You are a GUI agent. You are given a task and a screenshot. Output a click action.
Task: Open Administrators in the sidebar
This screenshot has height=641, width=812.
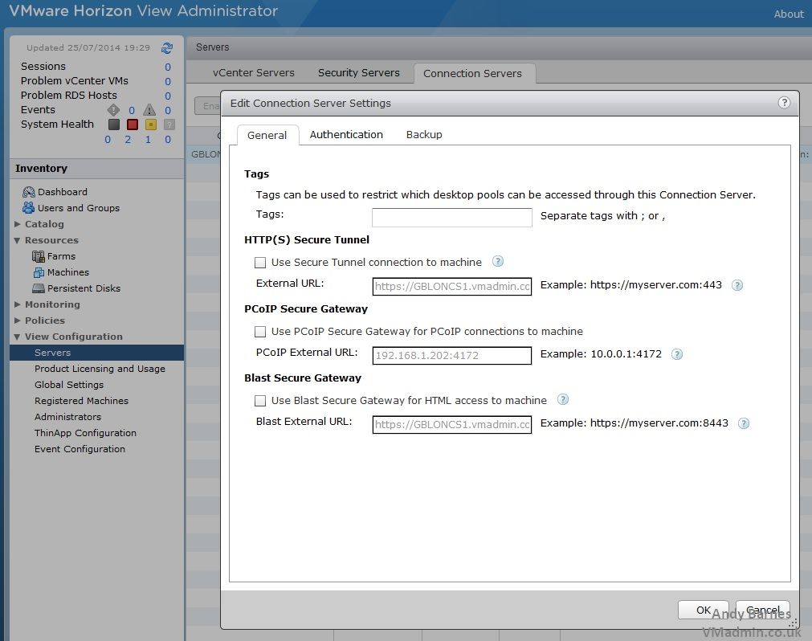click(x=67, y=417)
